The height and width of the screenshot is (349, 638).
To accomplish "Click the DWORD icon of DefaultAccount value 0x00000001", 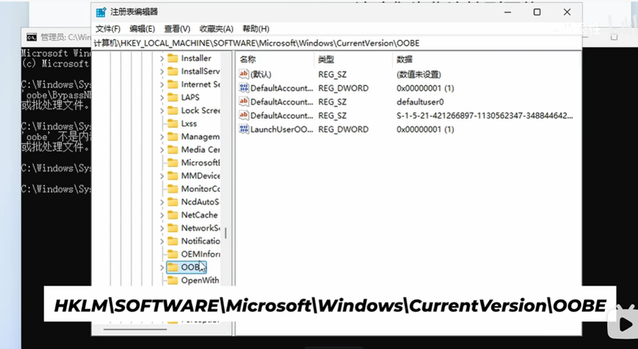I will [243, 88].
